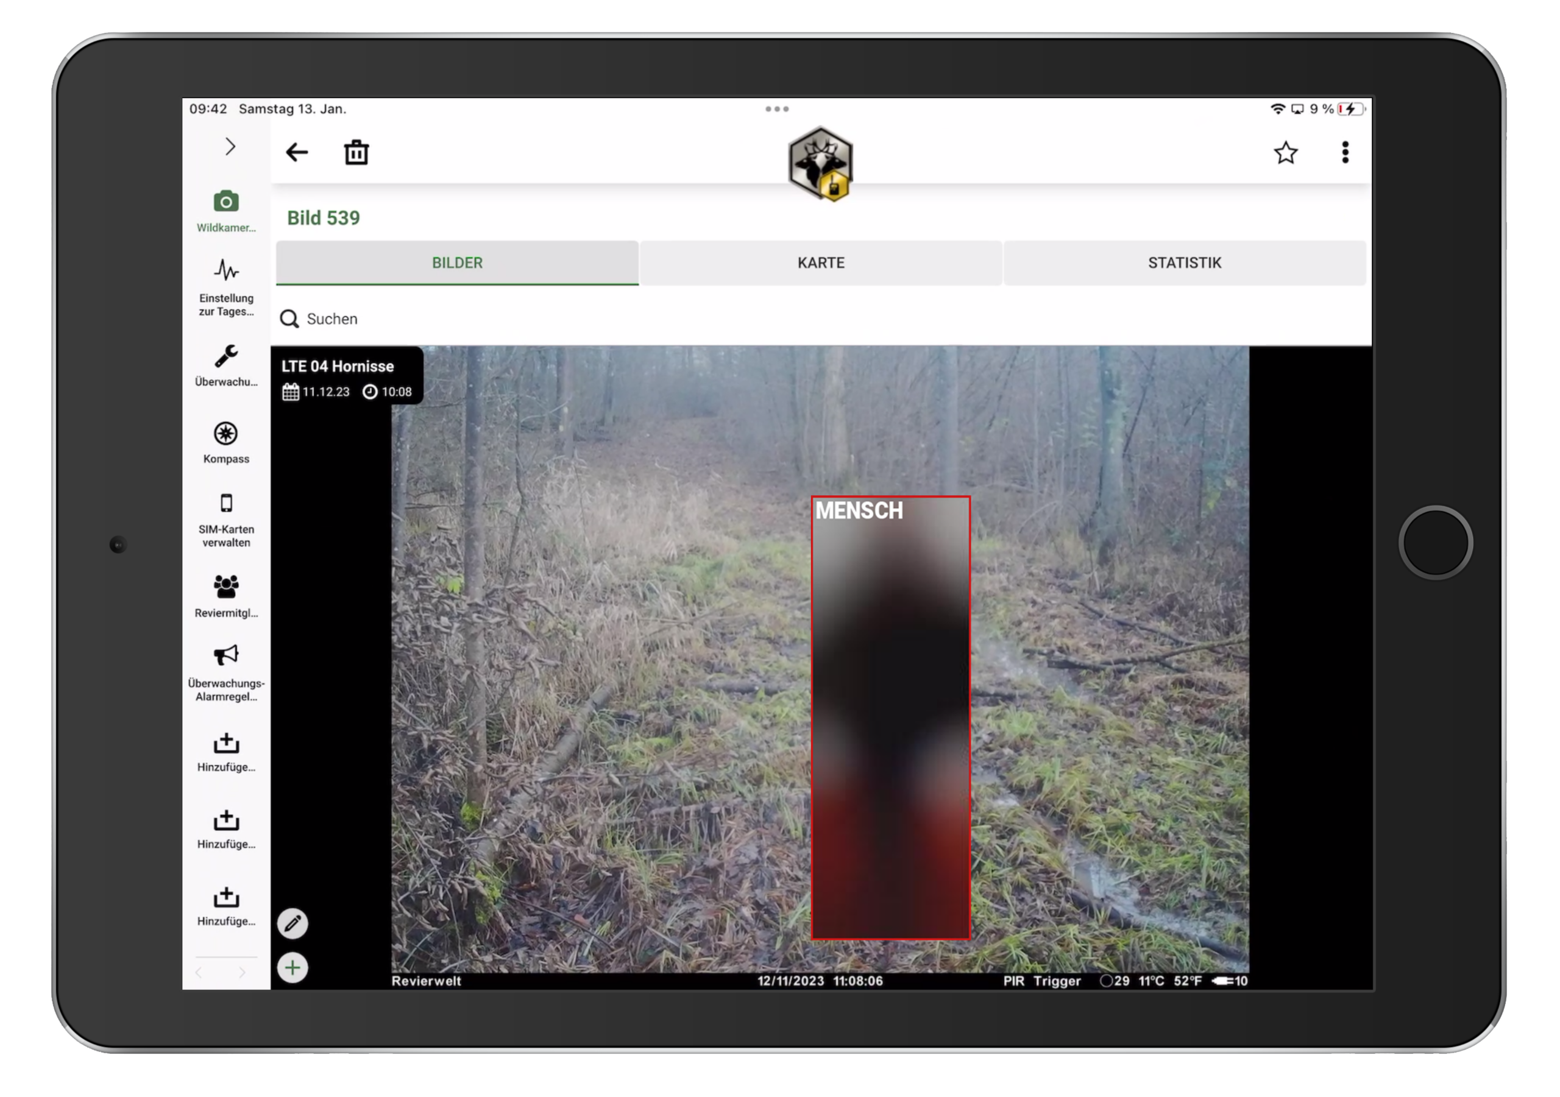Tap the screen mirroring status icon
1560x1097 pixels.
(x=1298, y=108)
